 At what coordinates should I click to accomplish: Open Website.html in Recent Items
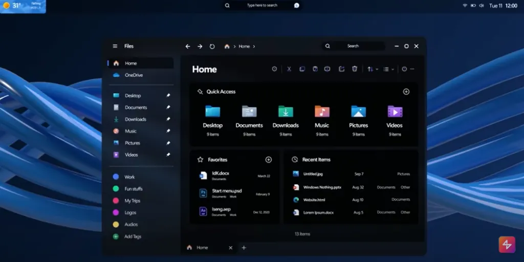pyautogui.click(x=351, y=200)
